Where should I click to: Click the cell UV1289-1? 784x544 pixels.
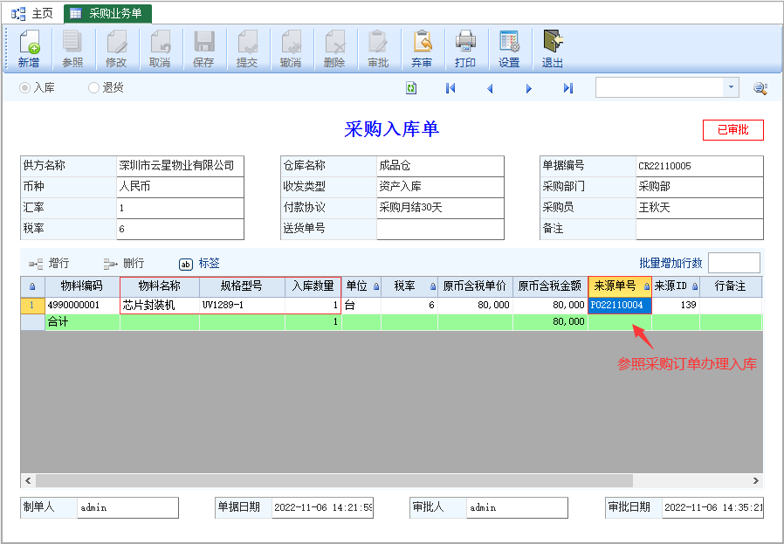click(x=242, y=305)
